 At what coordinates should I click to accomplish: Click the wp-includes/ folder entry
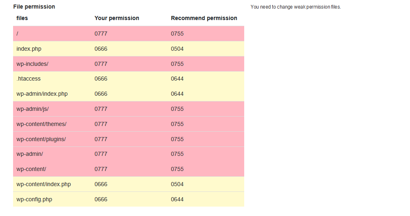coord(33,64)
